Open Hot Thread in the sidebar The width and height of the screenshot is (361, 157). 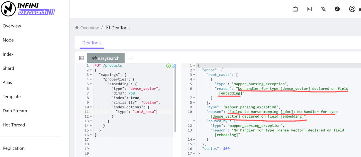14,125
